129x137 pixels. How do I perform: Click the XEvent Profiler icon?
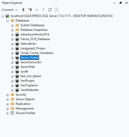click(x=12, y=113)
